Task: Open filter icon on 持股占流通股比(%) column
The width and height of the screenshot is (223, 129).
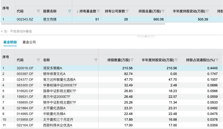Action: click(217, 60)
